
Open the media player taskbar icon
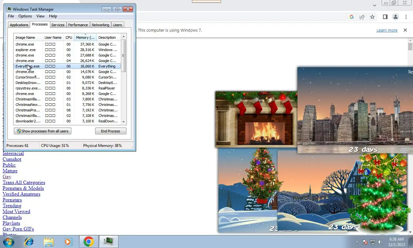click(x=68, y=242)
